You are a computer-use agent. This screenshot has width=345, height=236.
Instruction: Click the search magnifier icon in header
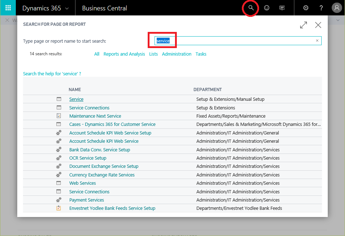point(251,8)
